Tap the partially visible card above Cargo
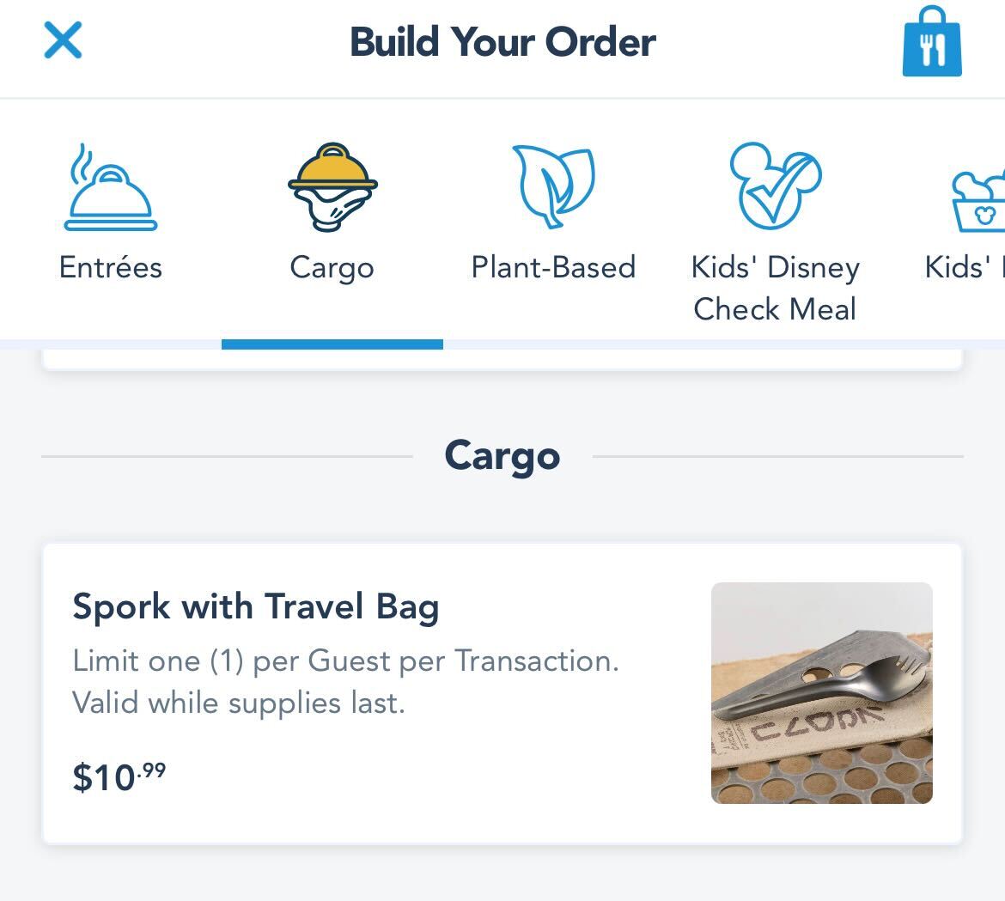The height and width of the screenshot is (901, 1005). coord(502,361)
